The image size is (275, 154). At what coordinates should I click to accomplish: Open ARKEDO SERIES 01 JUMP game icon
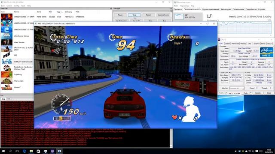pyautogui.click(x=6, y=17)
